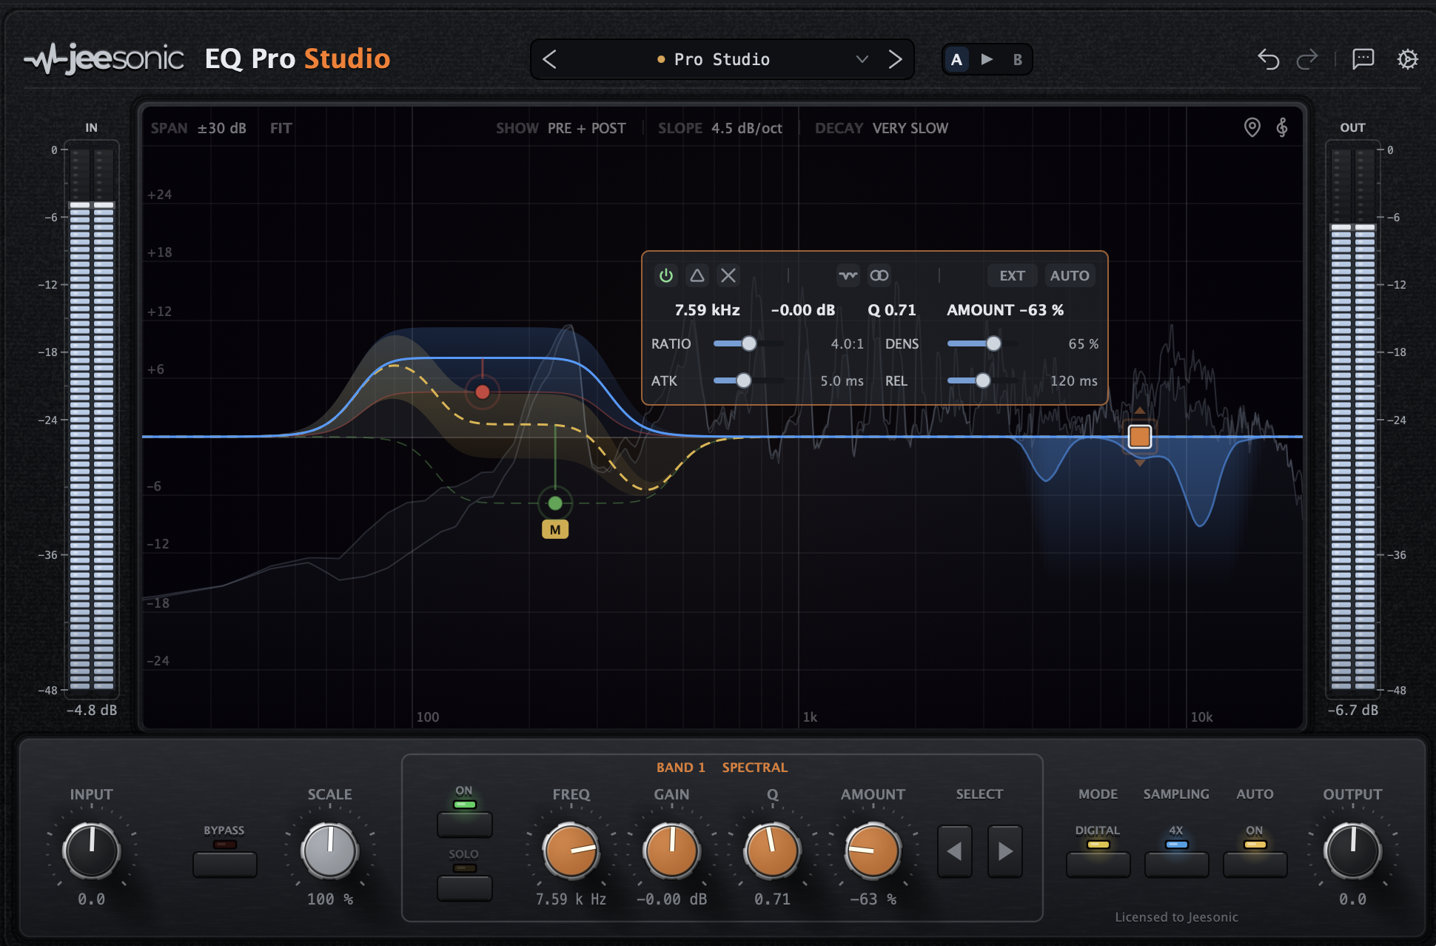Image resolution: width=1436 pixels, height=946 pixels.
Task: Select the next band with the right arrow button
Action: tap(1004, 851)
